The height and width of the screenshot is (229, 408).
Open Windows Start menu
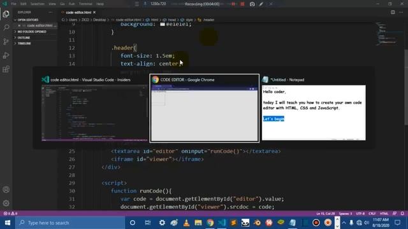click(7, 223)
